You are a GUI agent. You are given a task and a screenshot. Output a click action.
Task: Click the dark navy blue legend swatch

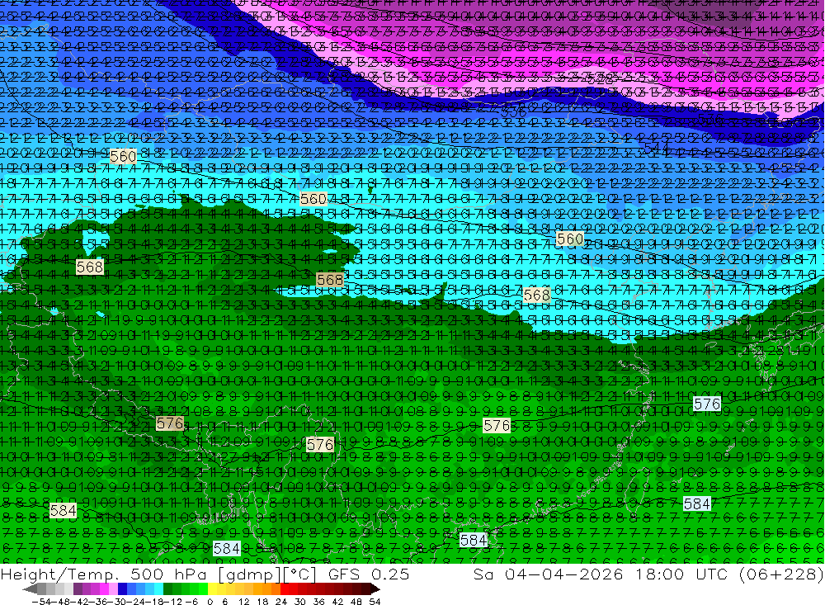tap(123, 589)
